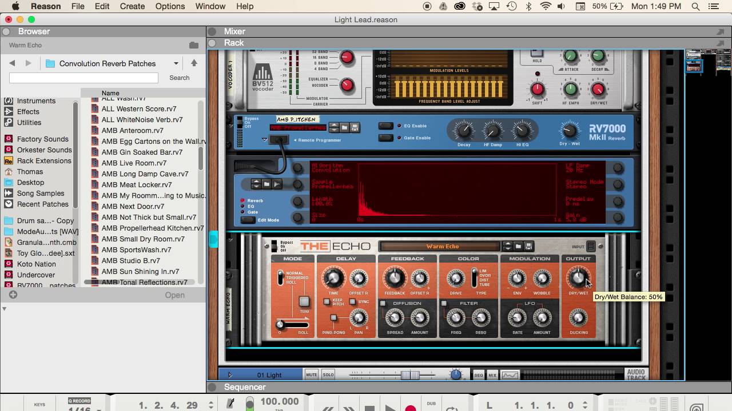Collapse the Remote Programmer triangle on RV7000
732x411 pixels.
click(x=265, y=139)
